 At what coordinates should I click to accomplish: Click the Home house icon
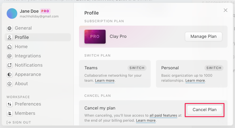point(10,47)
